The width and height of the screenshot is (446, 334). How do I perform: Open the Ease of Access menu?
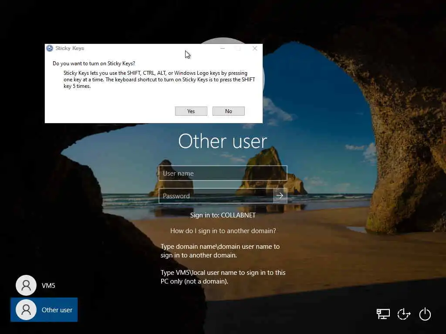(x=404, y=314)
